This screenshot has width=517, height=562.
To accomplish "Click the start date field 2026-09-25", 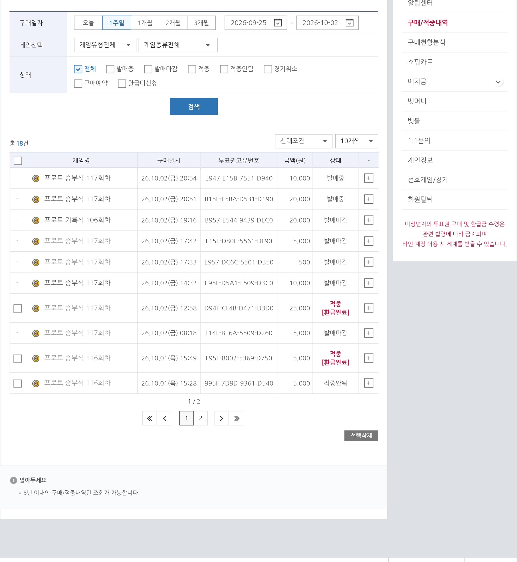I will click(256, 23).
